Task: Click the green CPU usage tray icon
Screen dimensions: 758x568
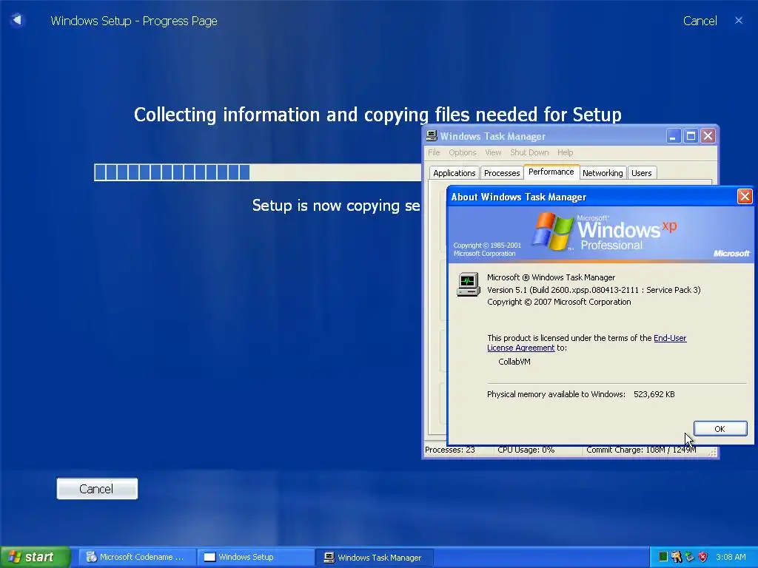Action: point(663,557)
